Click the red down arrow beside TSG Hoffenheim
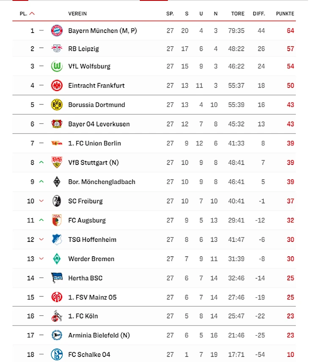The image size is (309, 362). pos(41,239)
